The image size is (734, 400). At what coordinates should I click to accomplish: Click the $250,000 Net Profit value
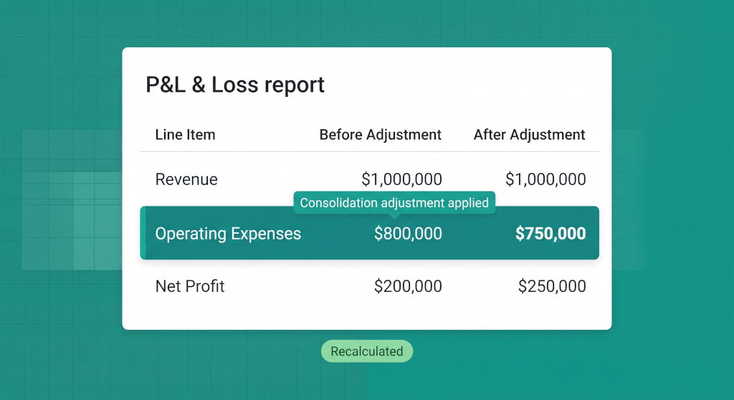(552, 286)
